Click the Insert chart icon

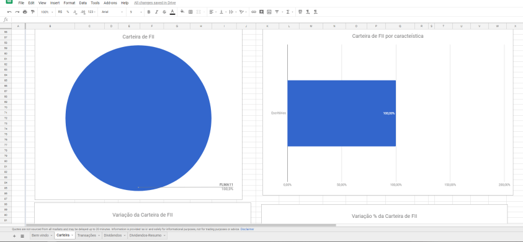(269, 12)
